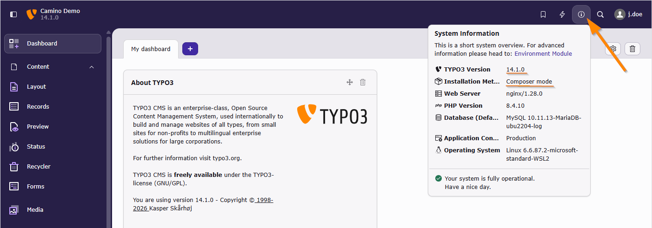Click the Status info icon
This screenshot has width=652, height=228.
[x=14, y=147]
